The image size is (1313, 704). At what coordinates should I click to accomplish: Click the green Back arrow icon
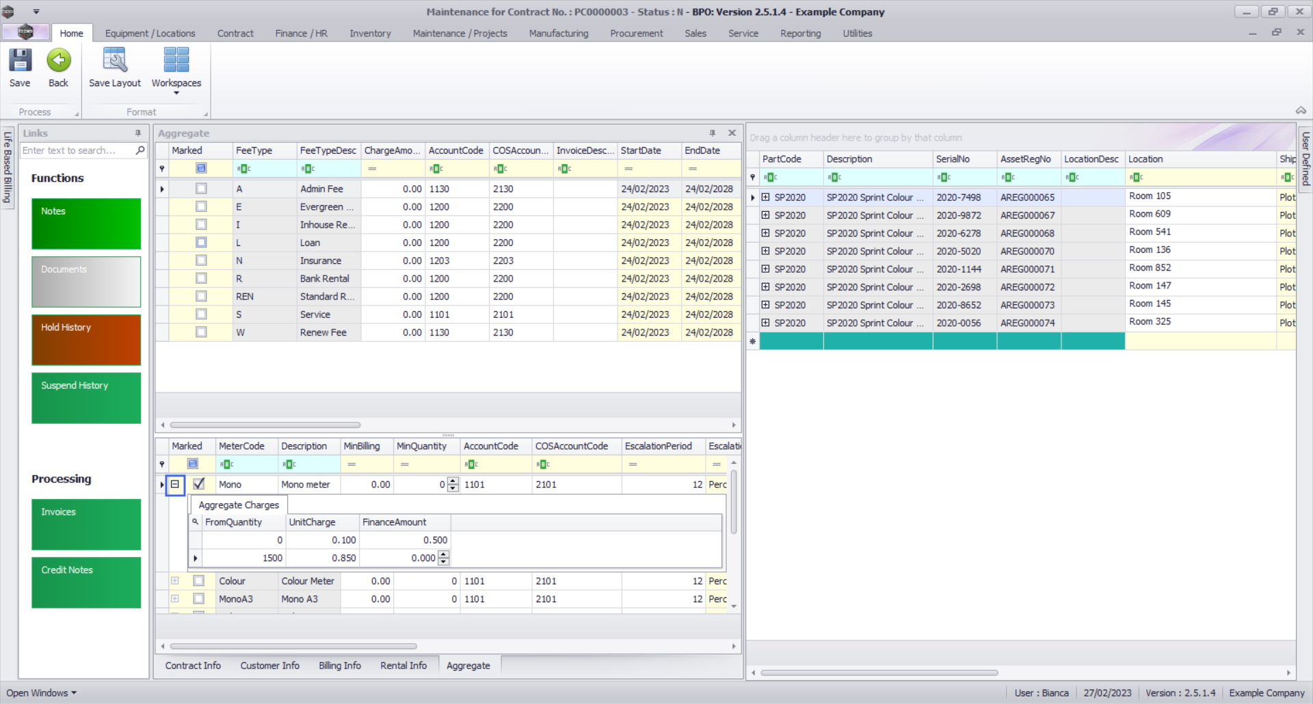coord(59,62)
